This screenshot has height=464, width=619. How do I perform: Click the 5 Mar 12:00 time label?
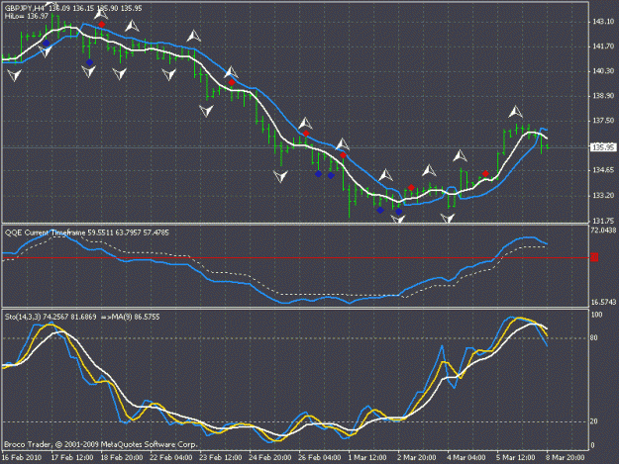[x=516, y=457]
